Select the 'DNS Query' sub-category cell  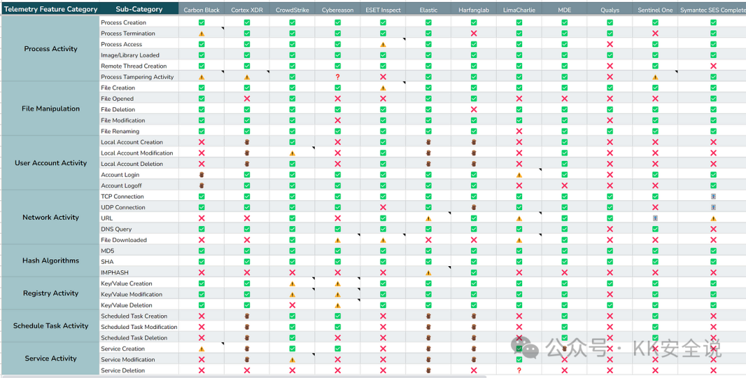(139, 229)
